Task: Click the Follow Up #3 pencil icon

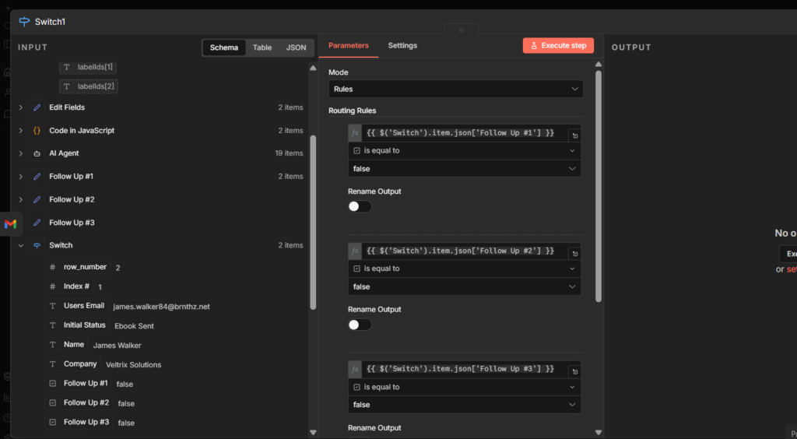Action: coord(37,223)
